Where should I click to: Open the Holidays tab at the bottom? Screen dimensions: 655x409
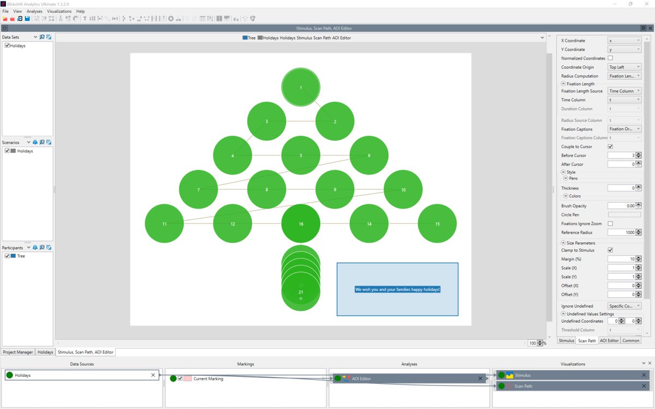[45, 352]
